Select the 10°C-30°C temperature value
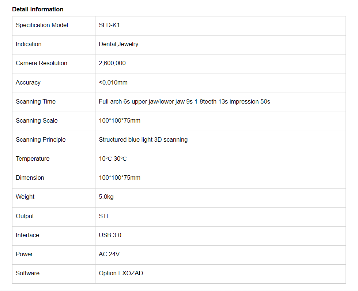The height and width of the screenshot is (291, 358). tap(113, 159)
